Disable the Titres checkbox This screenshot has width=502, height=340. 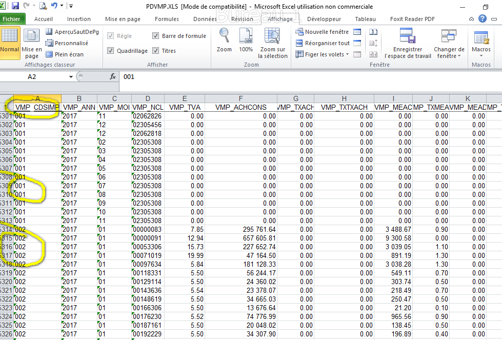coord(156,51)
